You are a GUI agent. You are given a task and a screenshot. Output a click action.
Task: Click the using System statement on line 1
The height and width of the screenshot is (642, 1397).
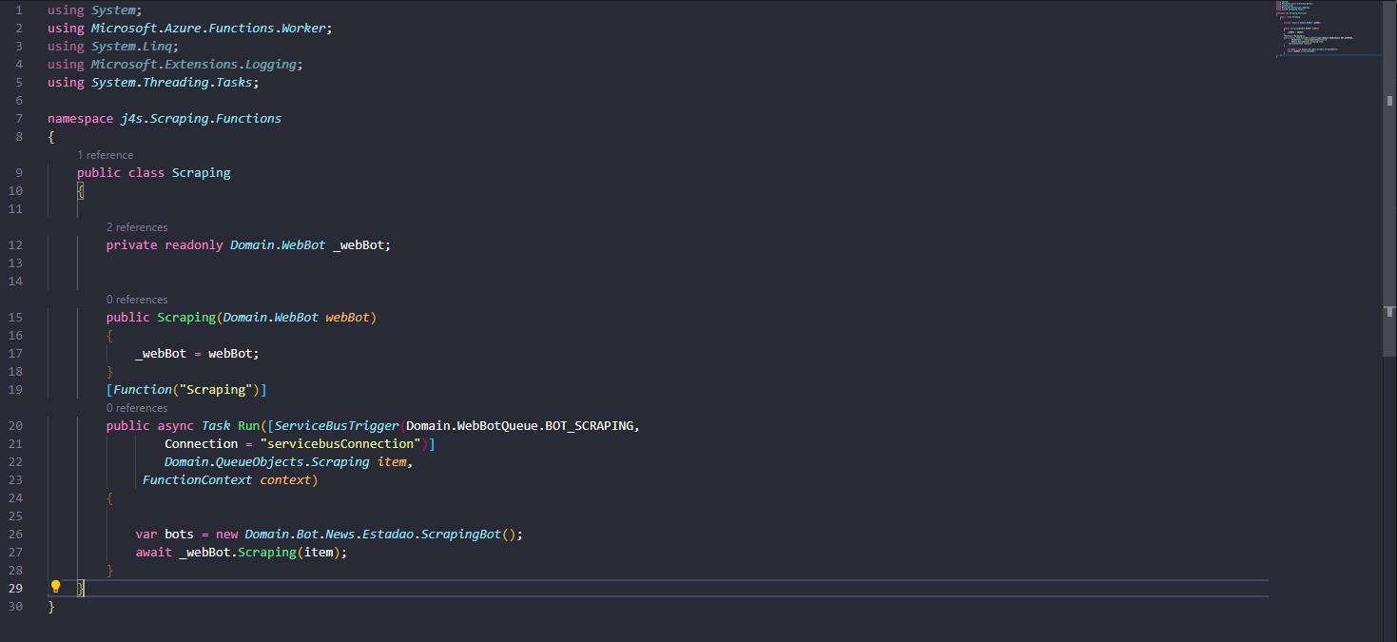[x=90, y=10]
